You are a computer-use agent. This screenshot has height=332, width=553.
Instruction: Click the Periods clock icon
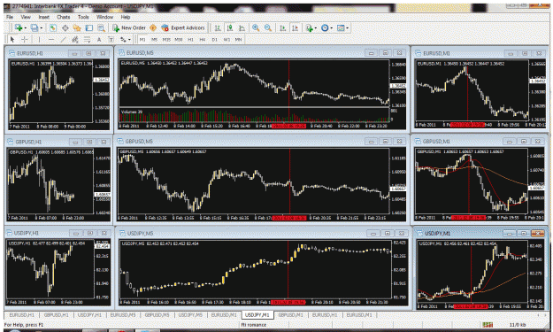pyautogui.click(x=325, y=27)
